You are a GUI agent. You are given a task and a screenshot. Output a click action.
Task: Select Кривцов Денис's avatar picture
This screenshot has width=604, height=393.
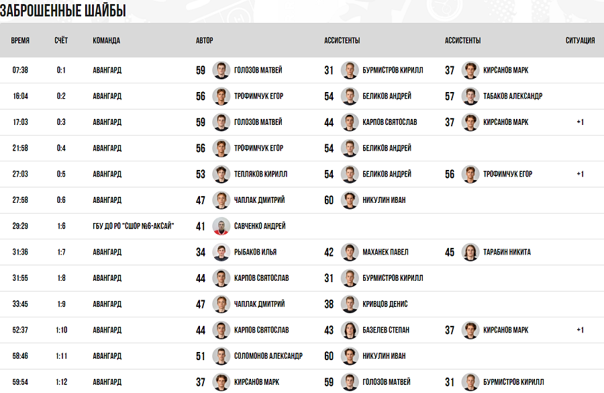pos(349,304)
